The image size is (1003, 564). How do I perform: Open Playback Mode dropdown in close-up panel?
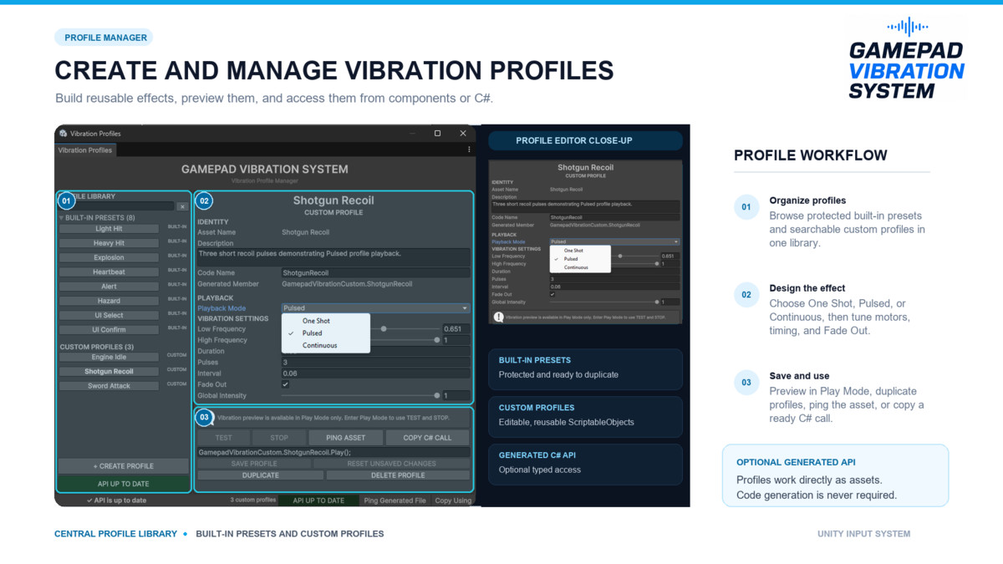pyautogui.click(x=614, y=241)
